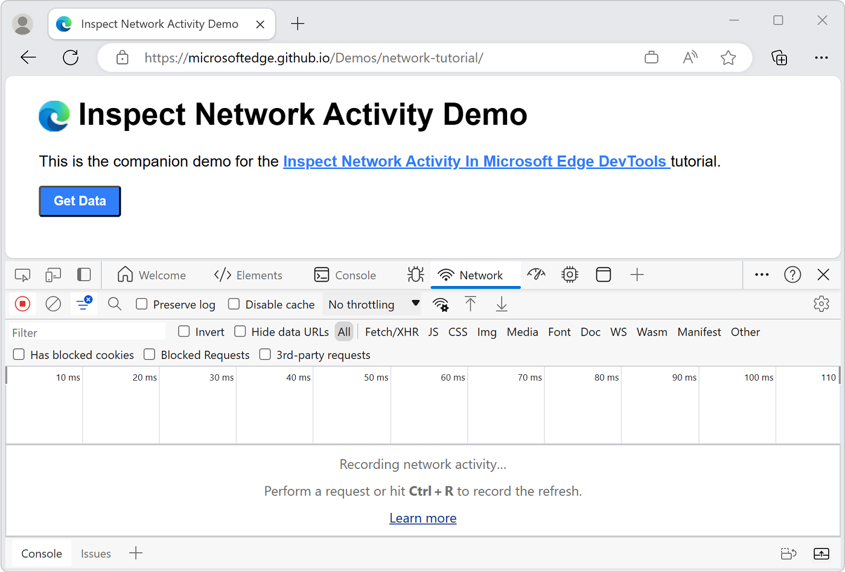This screenshot has height=572, width=845.
Task: Check the Hide data URLs option
Action: click(x=240, y=332)
